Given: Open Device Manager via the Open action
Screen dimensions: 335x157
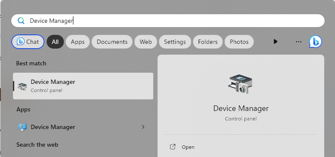Looking at the screenshot, I should tap(188, 147).
